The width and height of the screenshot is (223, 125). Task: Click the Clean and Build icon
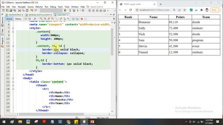[x=74, y=10]
